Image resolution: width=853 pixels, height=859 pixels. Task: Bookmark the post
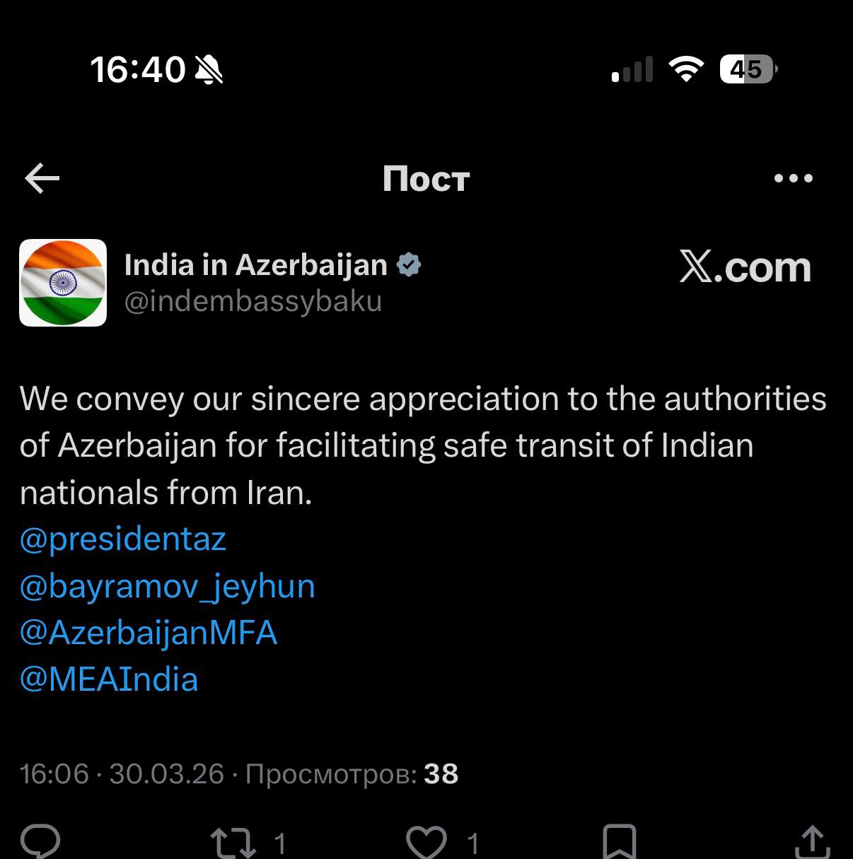tap(619, 843)
